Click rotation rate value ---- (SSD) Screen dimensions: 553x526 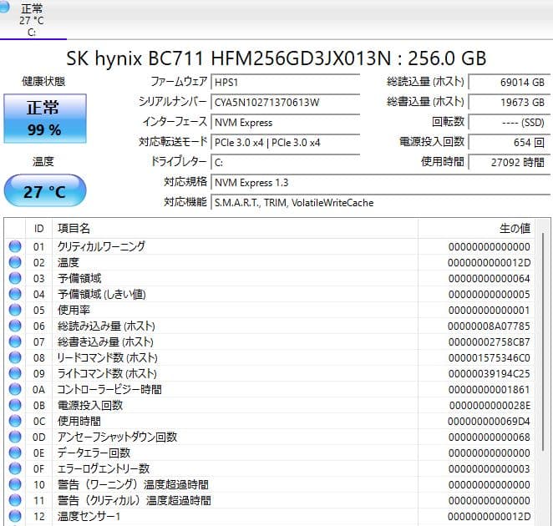(x=509, y=123)
